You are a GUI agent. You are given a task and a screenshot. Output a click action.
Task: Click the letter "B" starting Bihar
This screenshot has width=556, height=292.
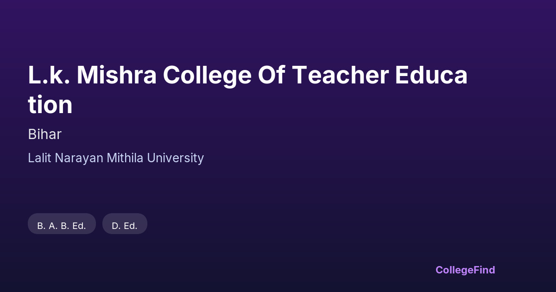tap(32, 134)
